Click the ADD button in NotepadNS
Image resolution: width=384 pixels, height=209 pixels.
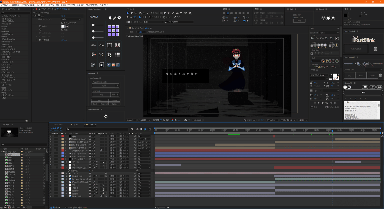[x=363, y=92]
